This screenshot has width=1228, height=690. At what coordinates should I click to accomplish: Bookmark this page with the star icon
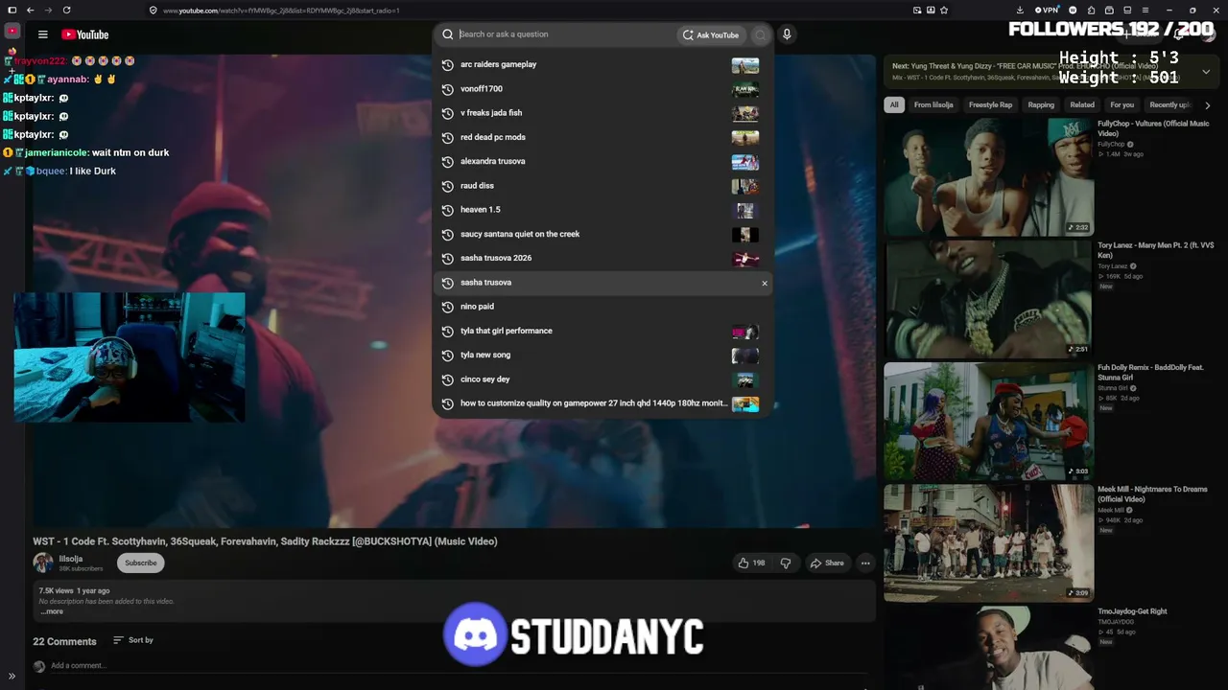pos(944,11)
